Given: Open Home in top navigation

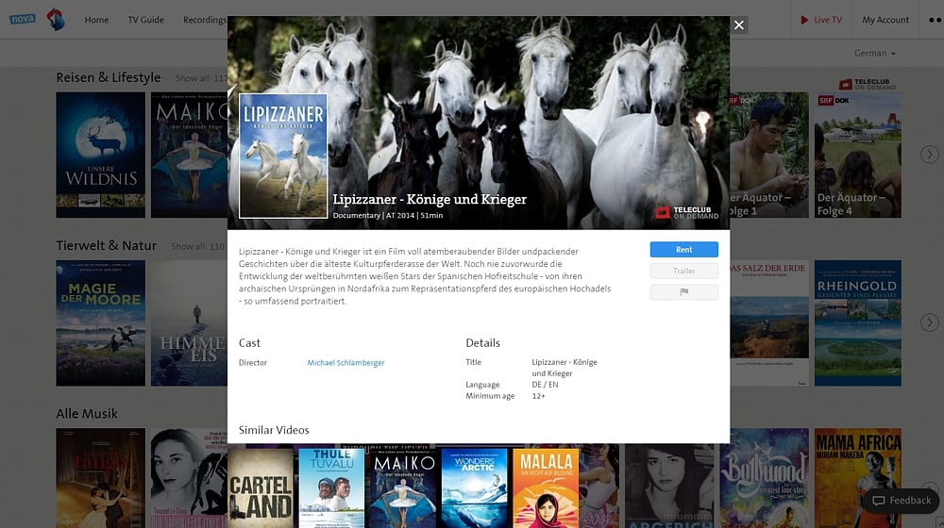Looking at the screenshot, I should [96, 20].
